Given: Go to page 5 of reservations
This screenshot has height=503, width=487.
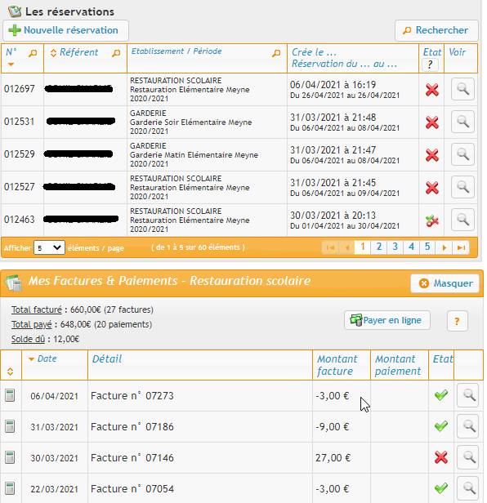Looking at the screenshot, I should (x=427, y=247).
